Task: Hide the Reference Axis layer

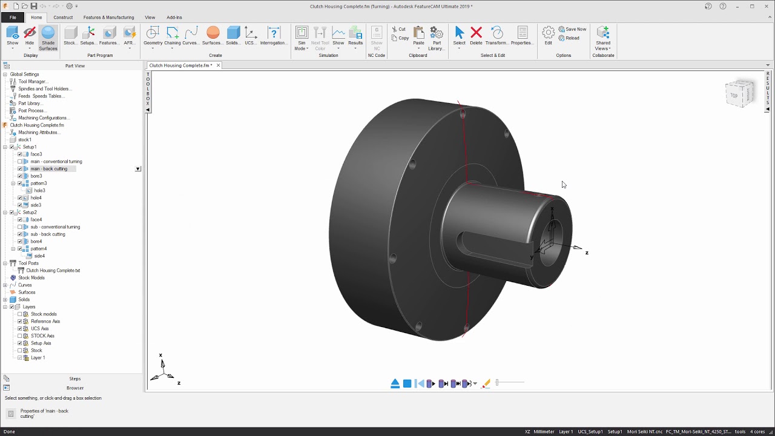Action: (20, 322)
